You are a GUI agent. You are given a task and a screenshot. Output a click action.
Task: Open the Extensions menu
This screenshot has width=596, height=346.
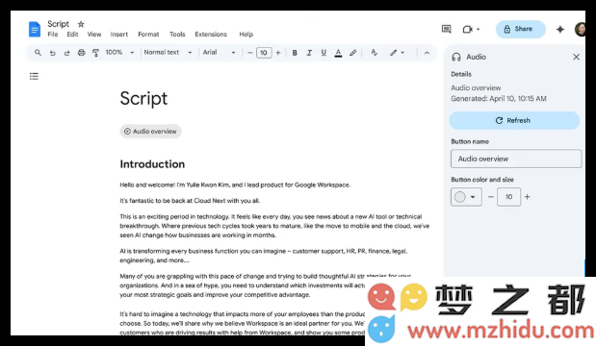211,35
